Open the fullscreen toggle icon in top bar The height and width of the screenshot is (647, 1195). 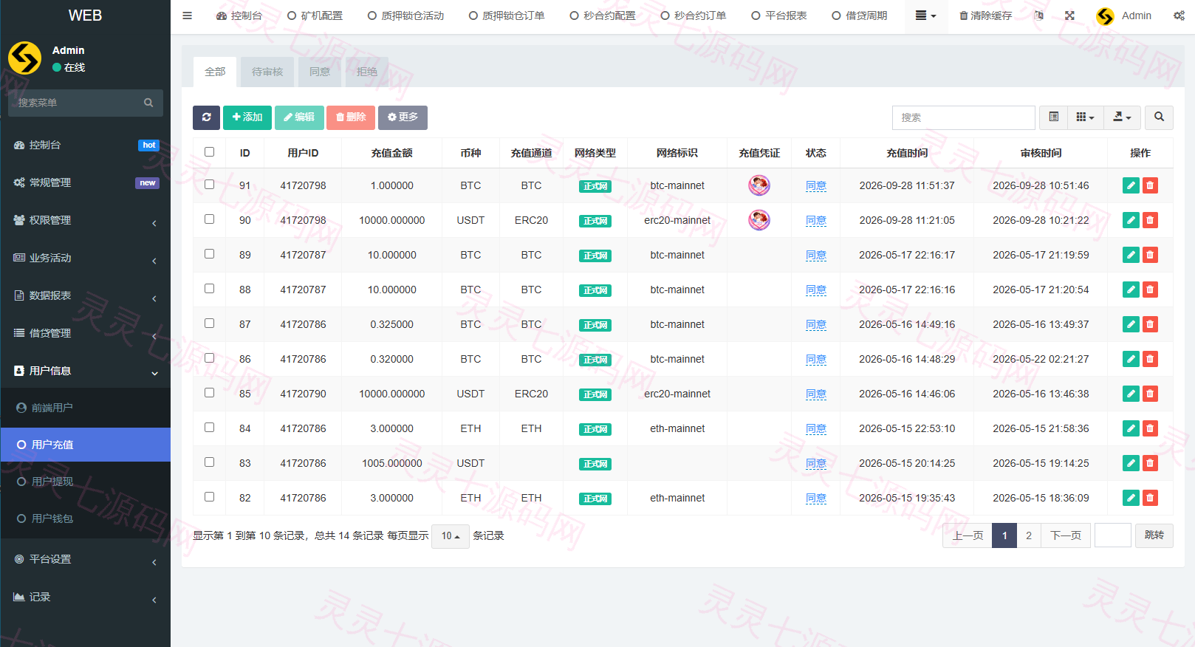click(1069, 16)
